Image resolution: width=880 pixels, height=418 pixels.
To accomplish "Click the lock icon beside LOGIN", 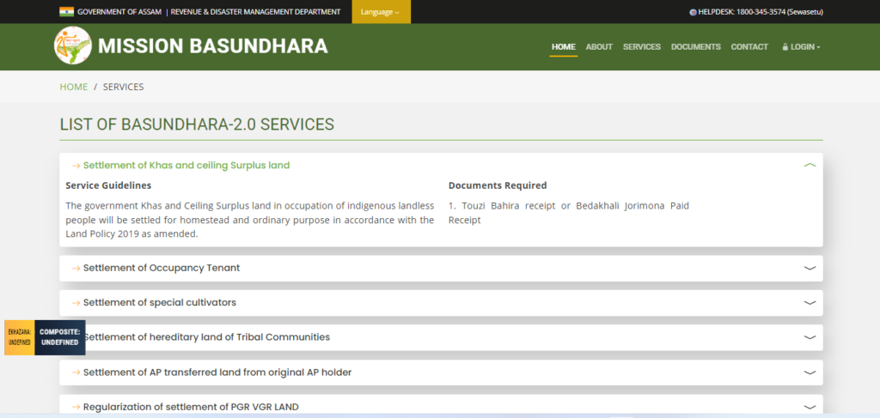I will (x=785, y=47).
